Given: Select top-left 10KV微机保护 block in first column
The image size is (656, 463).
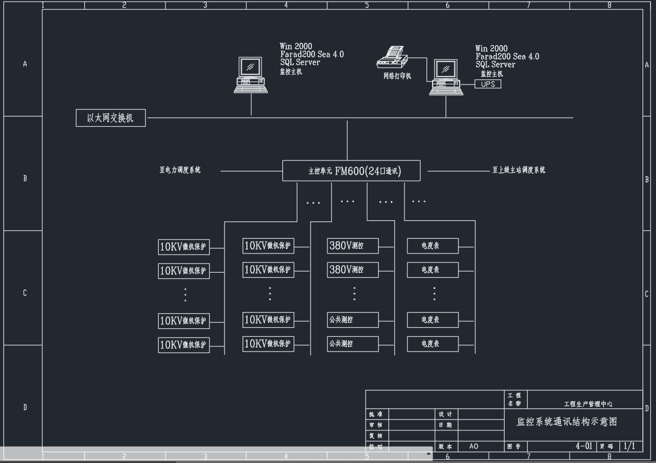Looking at the screenshot, I should 183,247.
